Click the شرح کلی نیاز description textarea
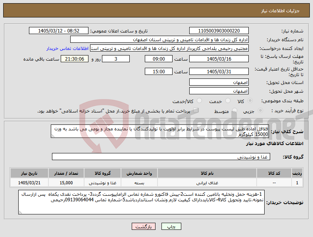Screen dimensions: 313x237 160,131
